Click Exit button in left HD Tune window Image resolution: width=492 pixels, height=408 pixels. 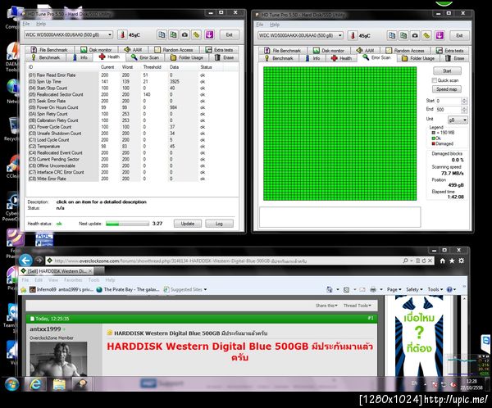(x=229, y=34)
